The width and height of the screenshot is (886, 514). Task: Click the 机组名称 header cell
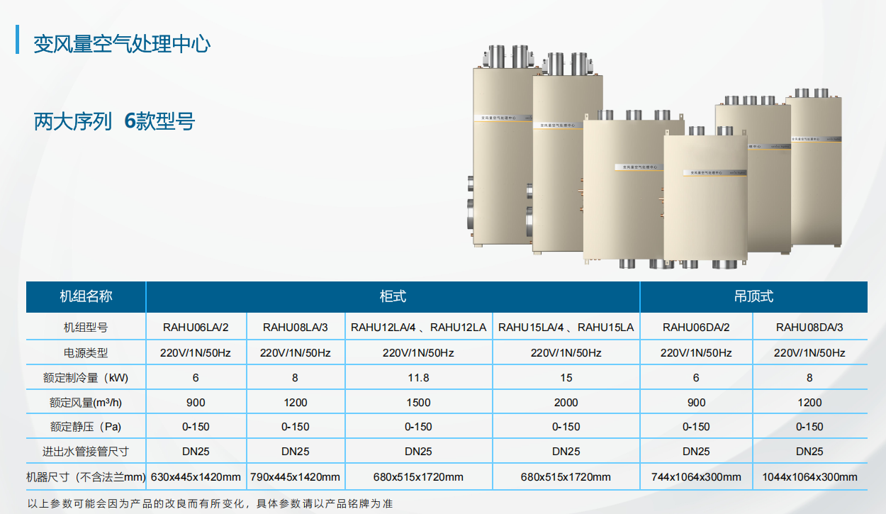coord(86,296)
